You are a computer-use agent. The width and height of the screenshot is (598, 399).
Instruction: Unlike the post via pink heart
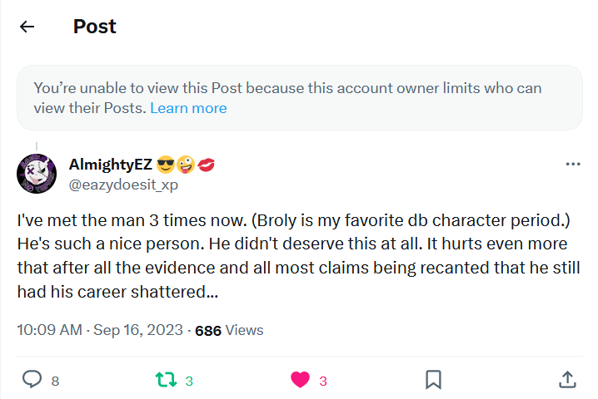click(x=300, y=380)
